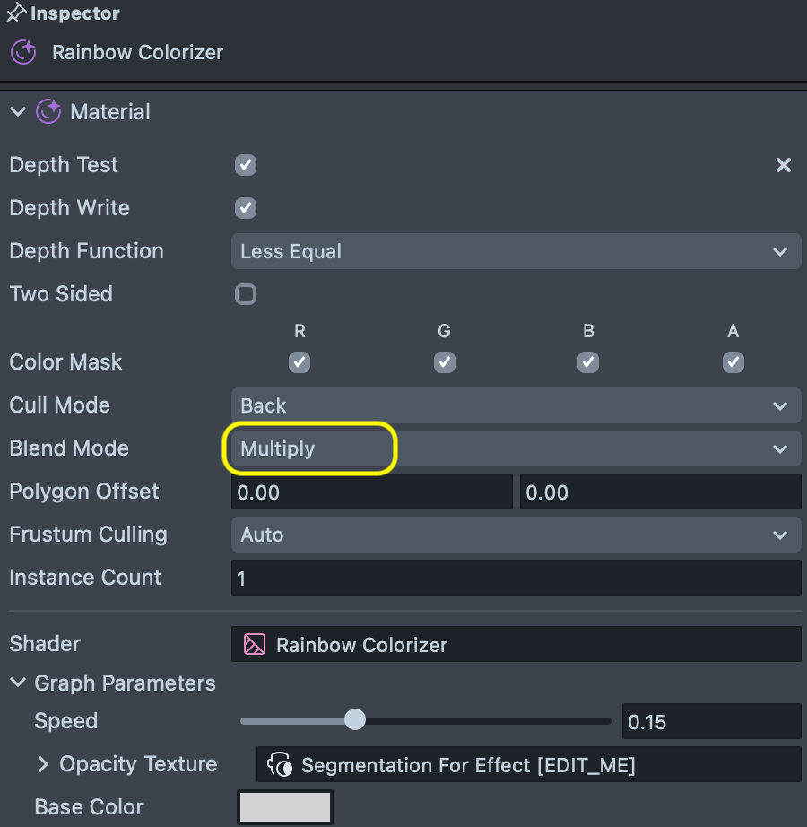
Task: Collapse the Graph Parameters group
Action: tap(16, 683)
